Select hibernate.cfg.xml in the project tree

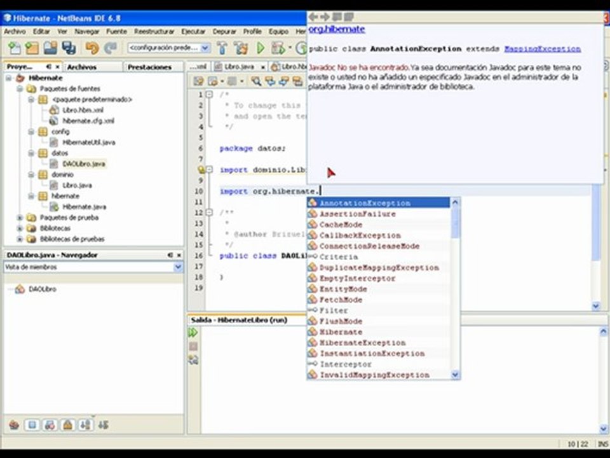click(x=88, y=121)
